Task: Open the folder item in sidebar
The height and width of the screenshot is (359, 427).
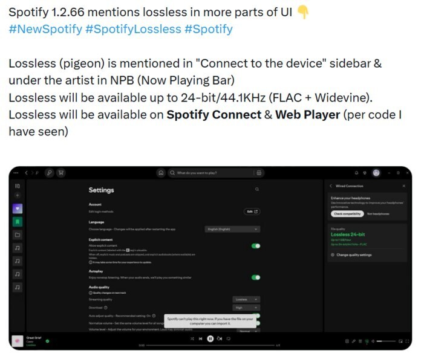Action: [x=18, y=235]
